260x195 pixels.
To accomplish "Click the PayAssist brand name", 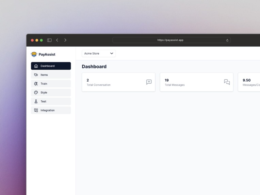I will point(47,54).
